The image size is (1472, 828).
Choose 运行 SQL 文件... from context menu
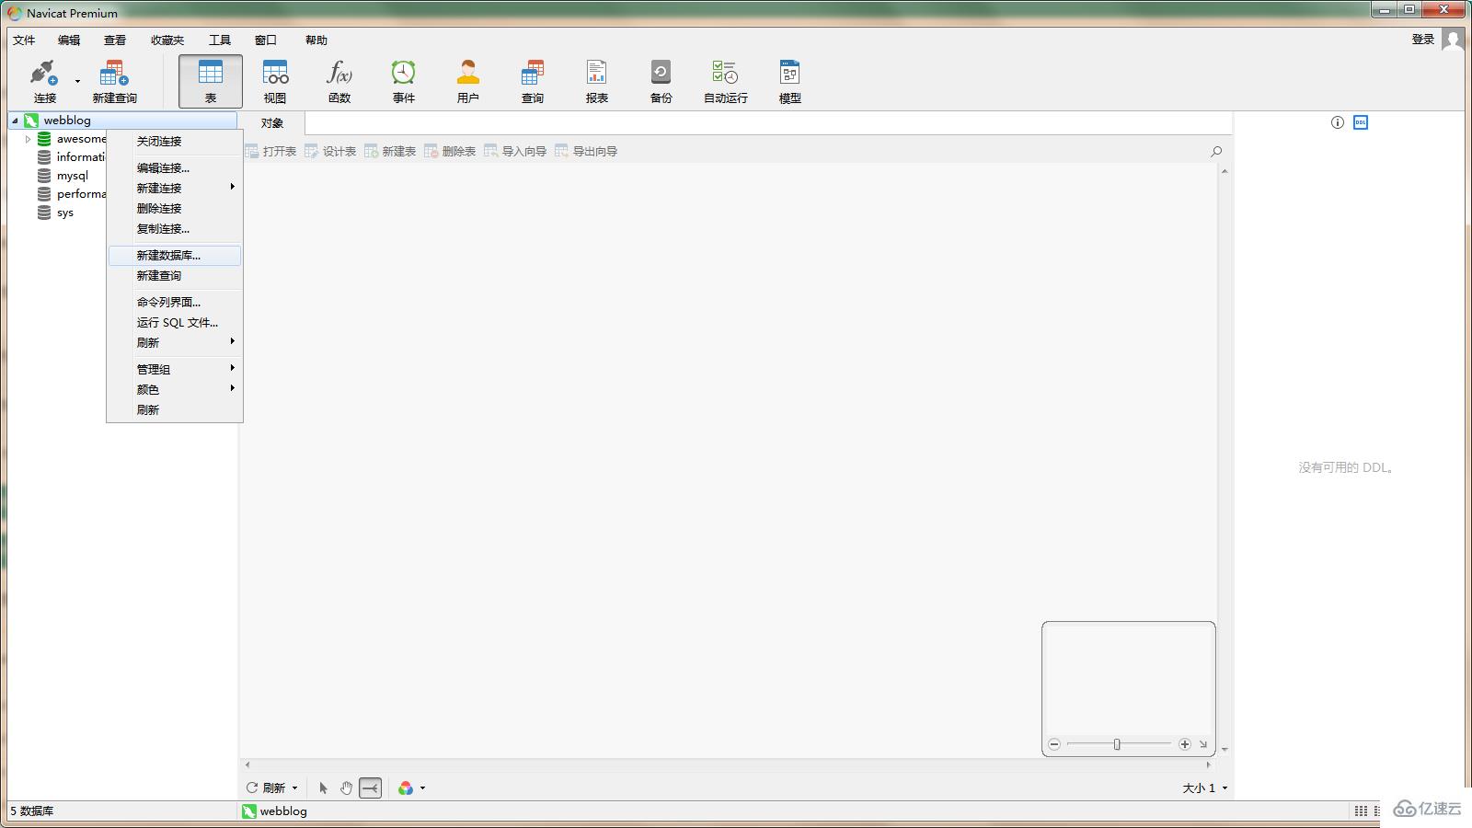175,322
